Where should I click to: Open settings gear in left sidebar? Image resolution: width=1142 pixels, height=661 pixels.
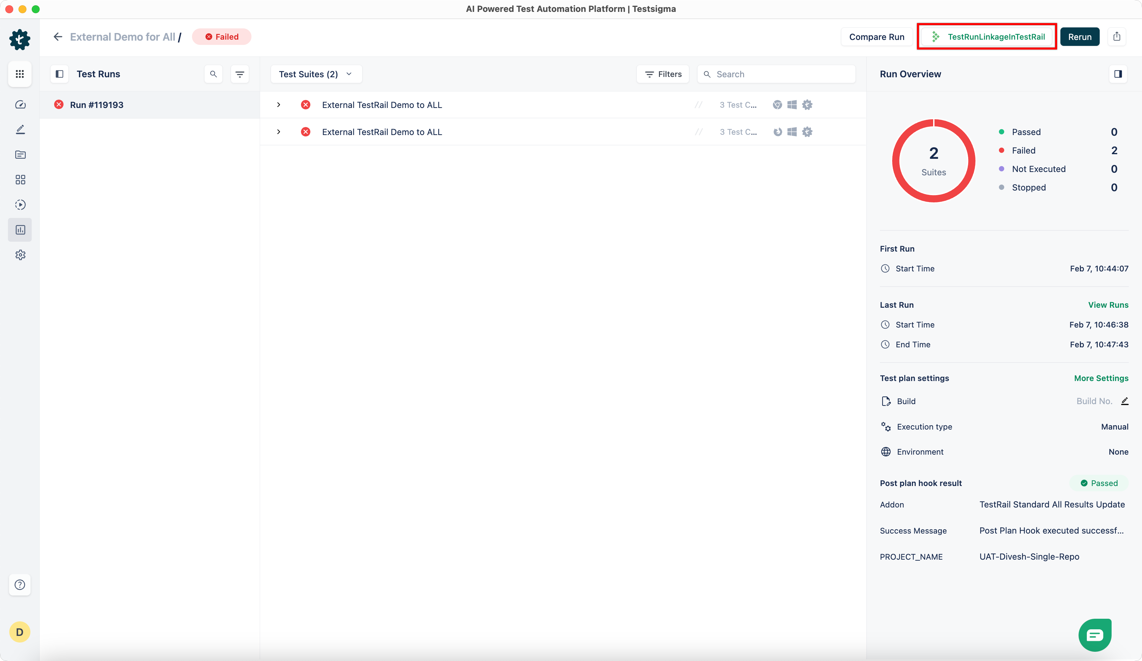pyautogui.click(x=20, y=255)
